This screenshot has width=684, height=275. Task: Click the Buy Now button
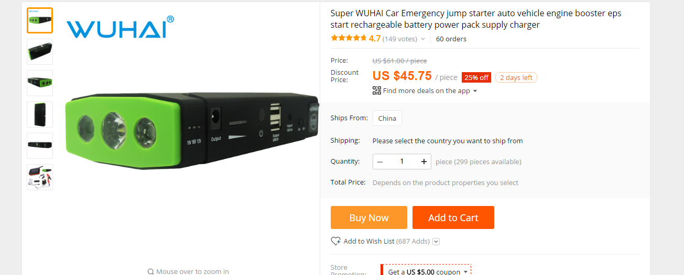(x=368, y=217)
